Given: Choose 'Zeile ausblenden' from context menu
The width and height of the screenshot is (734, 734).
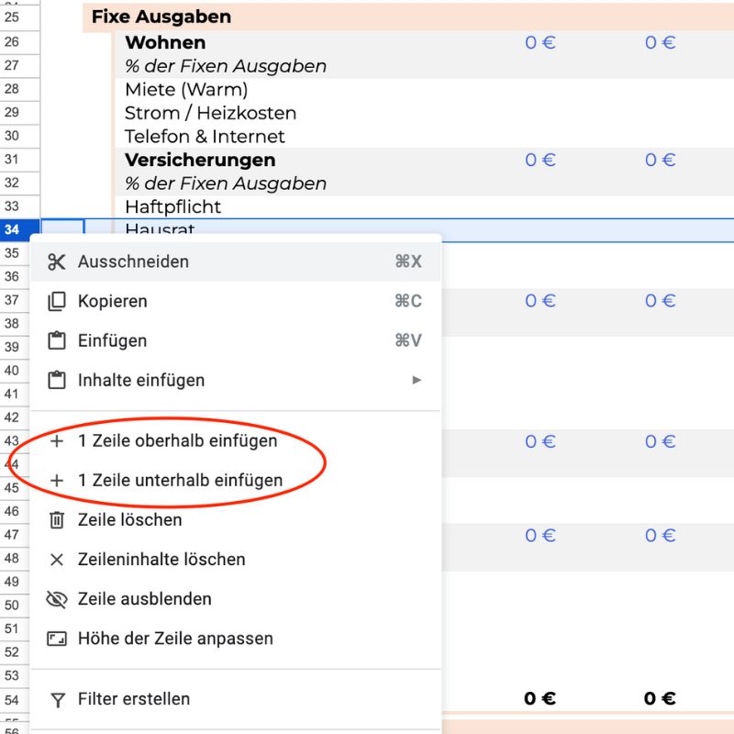Looking at the screenshot, I should point(145,599).
